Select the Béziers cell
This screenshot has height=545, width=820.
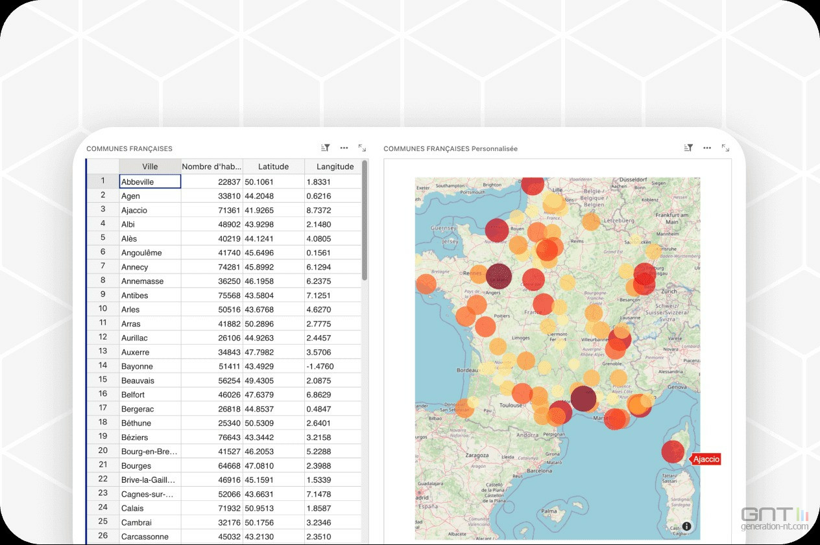coord(150,437)
